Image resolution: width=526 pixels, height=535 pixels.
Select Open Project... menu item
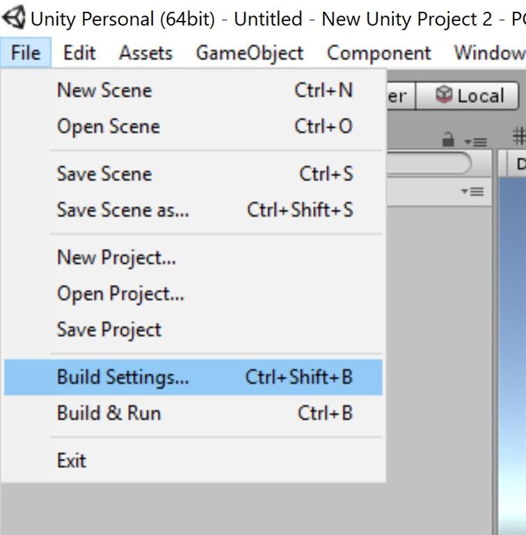tap(121, 293)
